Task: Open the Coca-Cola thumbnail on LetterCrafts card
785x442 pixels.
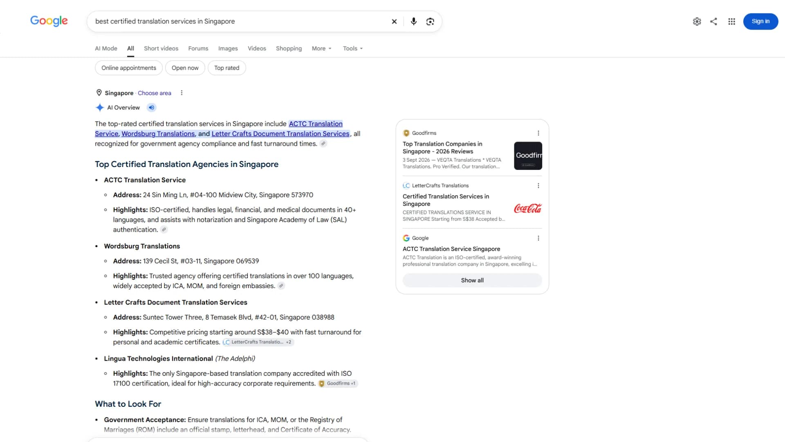Action: (528, 208)
